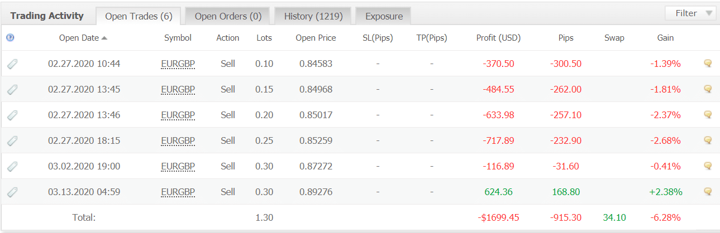Click the Swap column header
This screenshot has height=233, width=720.
pyautogui.click(x=614, y=38)
